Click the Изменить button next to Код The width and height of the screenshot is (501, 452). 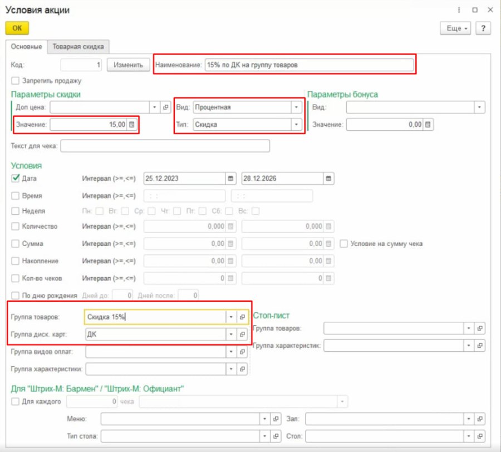click(129, 65)
